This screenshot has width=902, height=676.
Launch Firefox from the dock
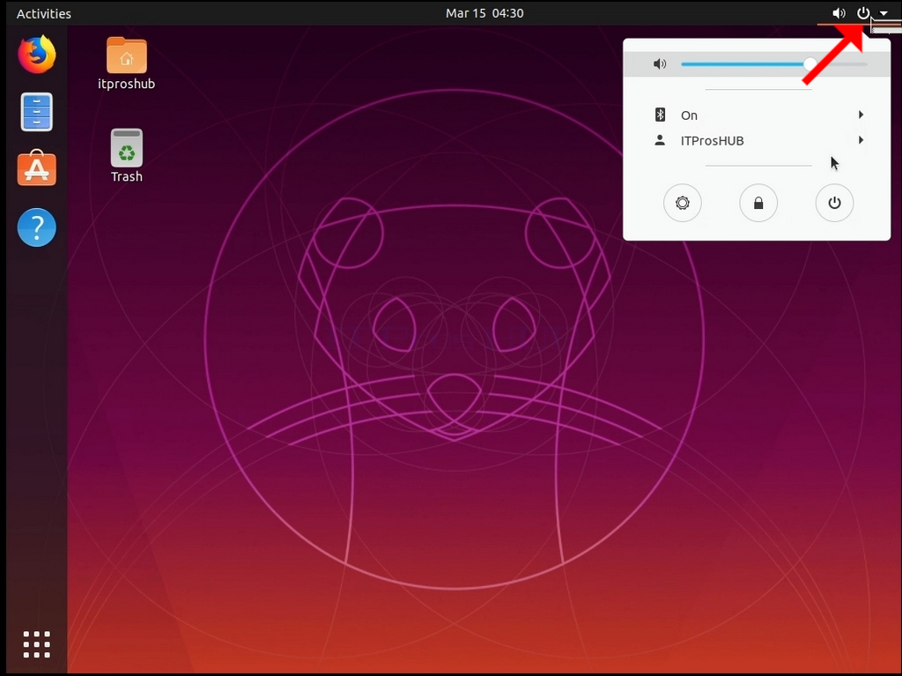[x=37, y=55]
